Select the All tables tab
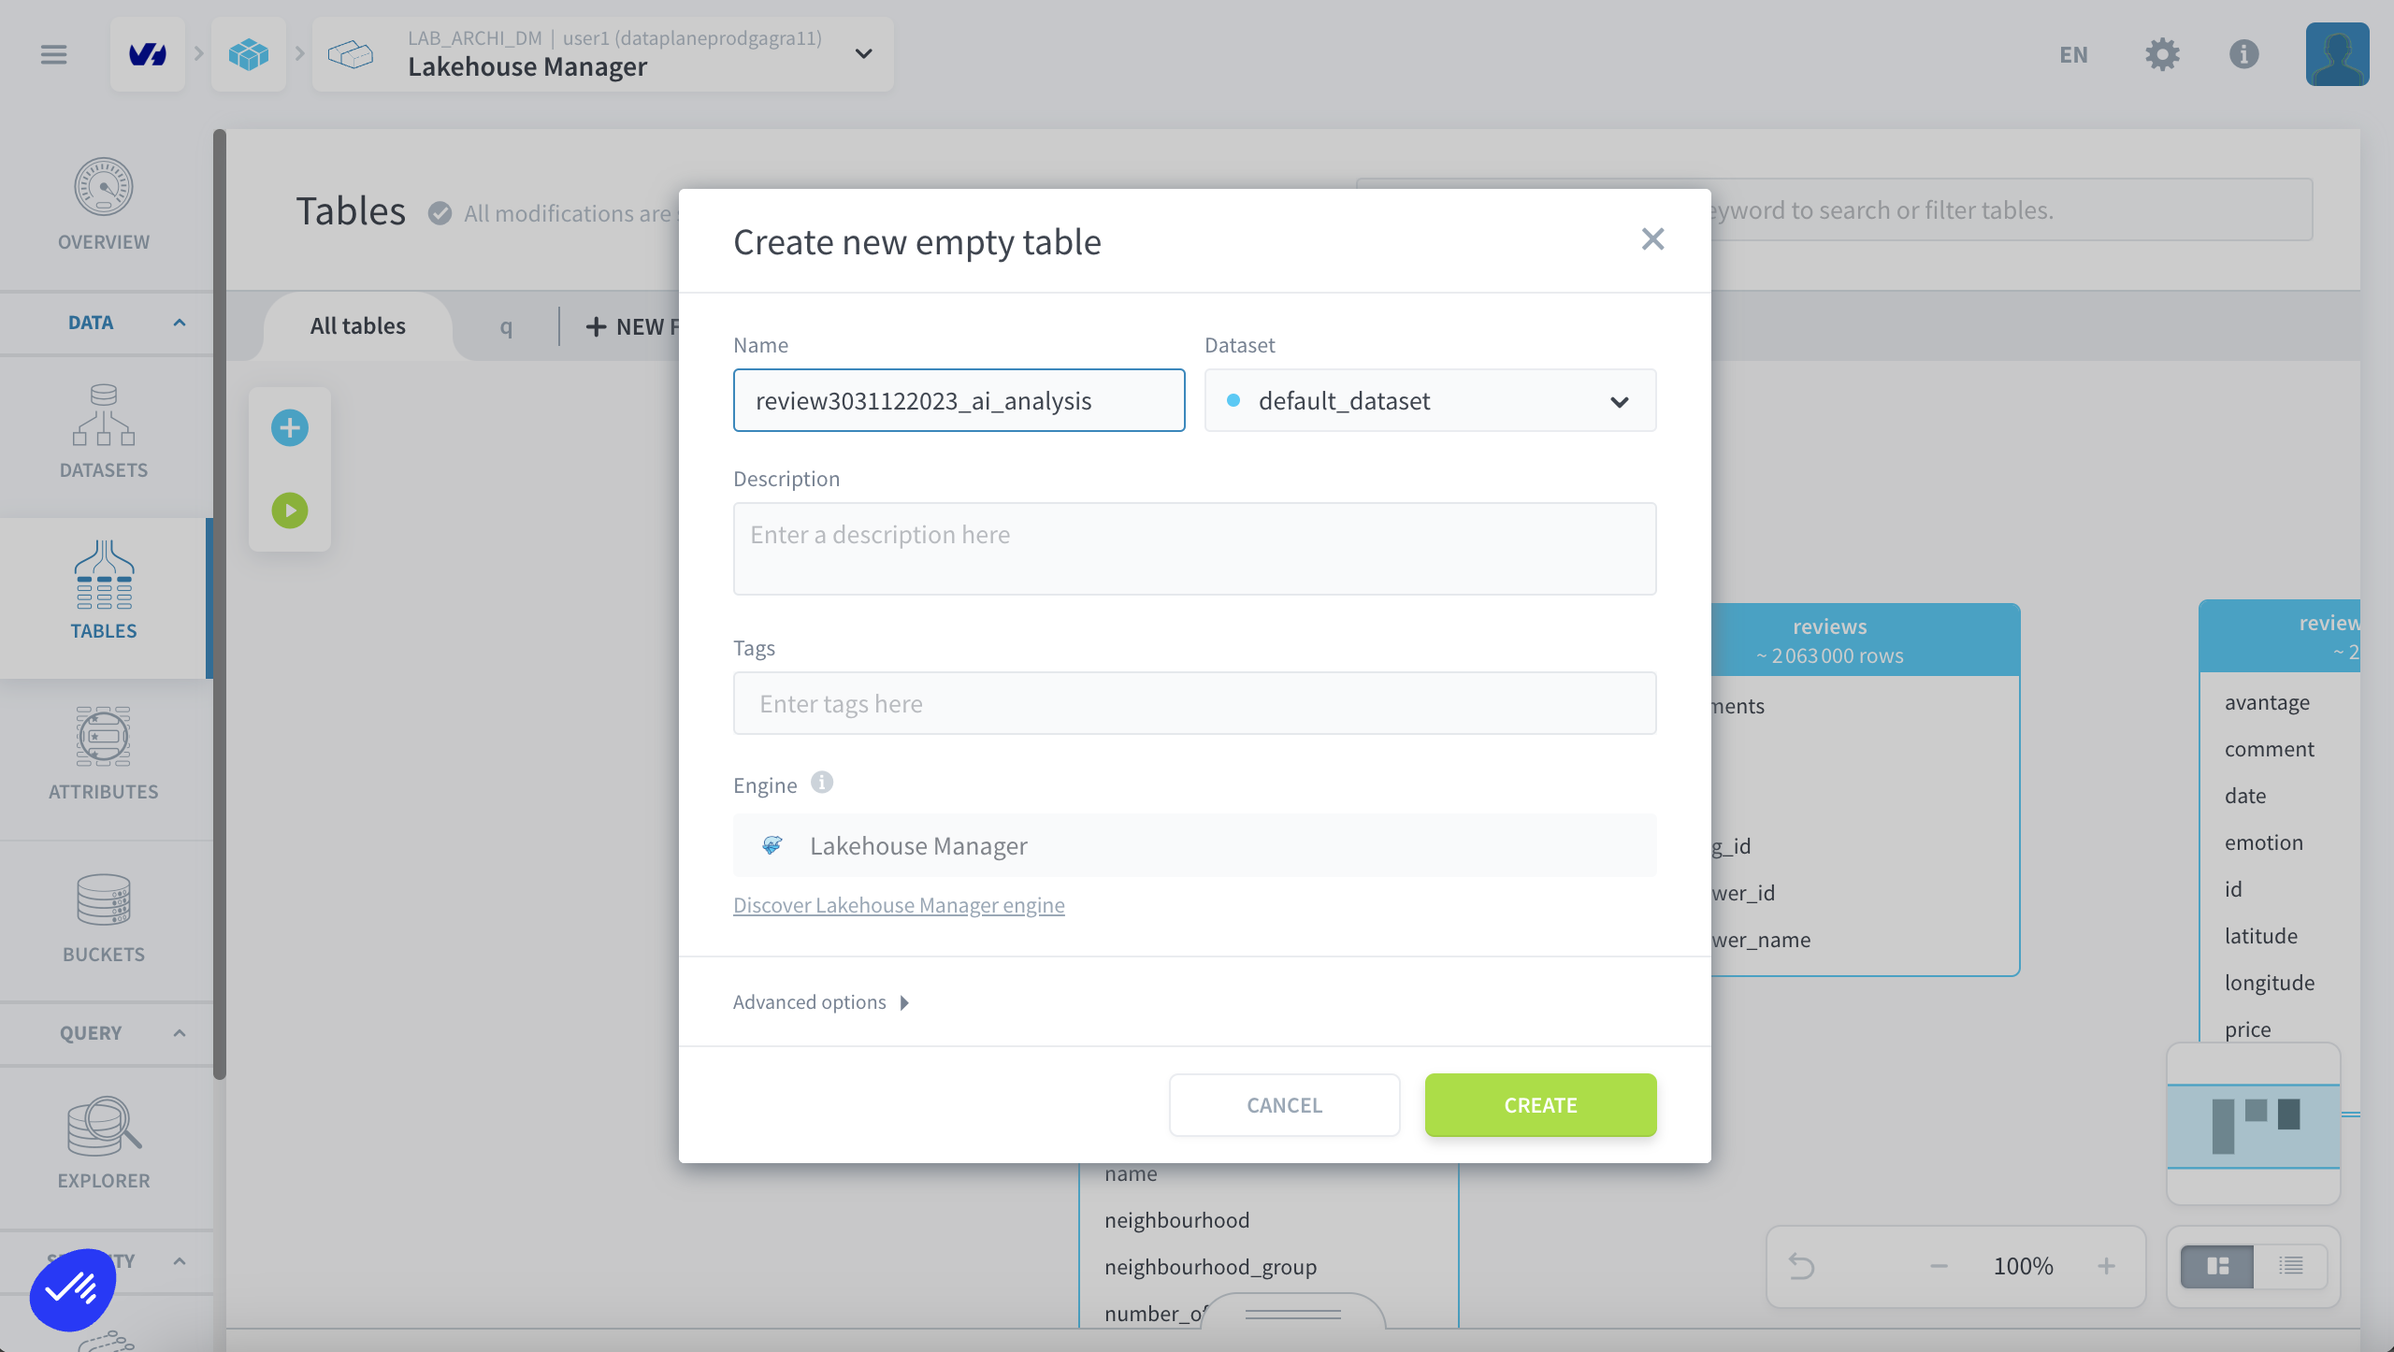2394x1352 pixels. (358, 326)
